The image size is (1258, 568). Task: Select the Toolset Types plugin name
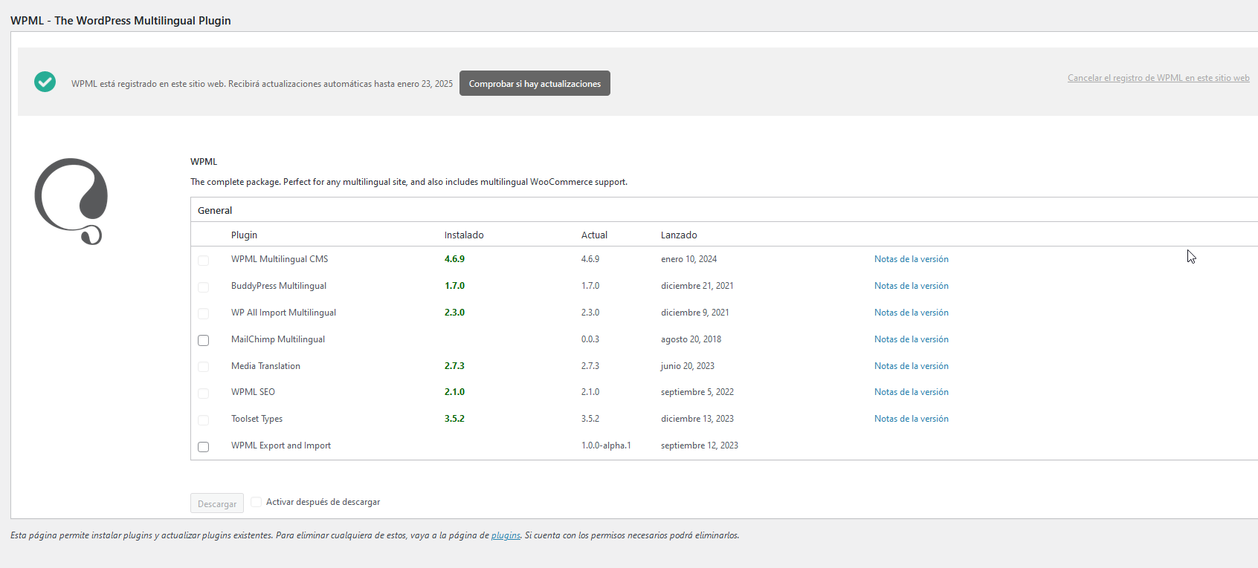pos(257,419)
